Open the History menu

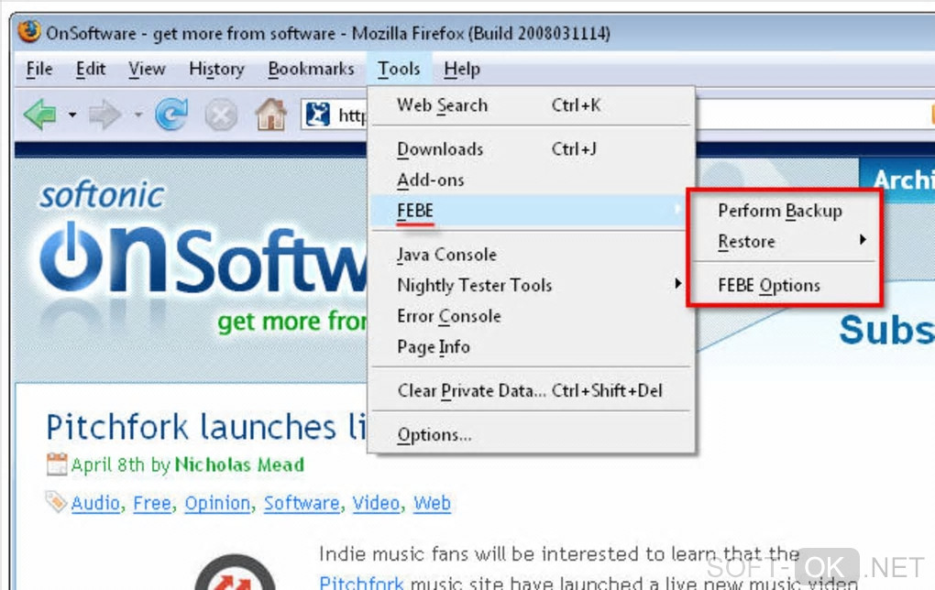216,69
